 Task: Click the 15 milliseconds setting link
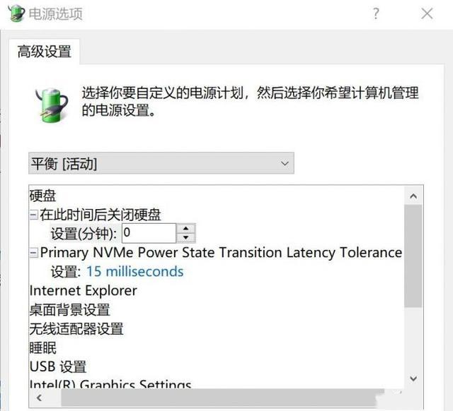(x=135, y=272)
